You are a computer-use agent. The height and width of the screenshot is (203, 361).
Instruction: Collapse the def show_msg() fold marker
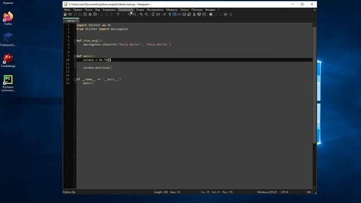click(75, 41)
